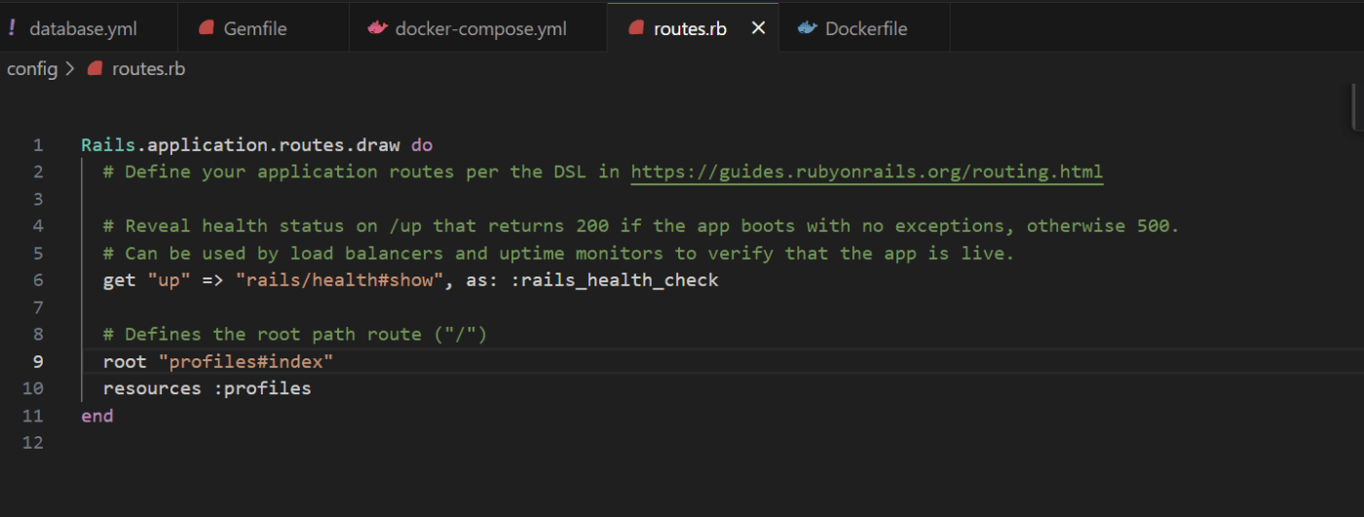Click the Ruby icon in the breadcrumb
Screen dimensions: 1364x517
[95, 69]
